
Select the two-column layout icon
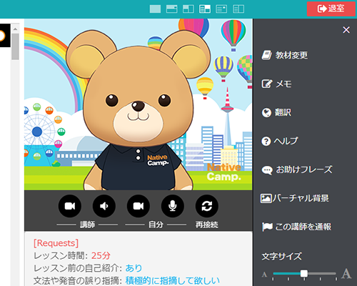(238, 9)
